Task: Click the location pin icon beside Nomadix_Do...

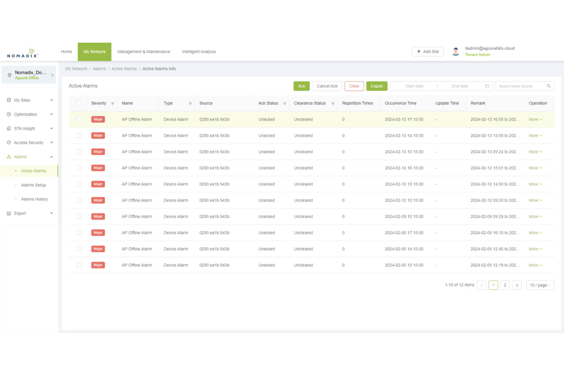Action: (10, 75)
